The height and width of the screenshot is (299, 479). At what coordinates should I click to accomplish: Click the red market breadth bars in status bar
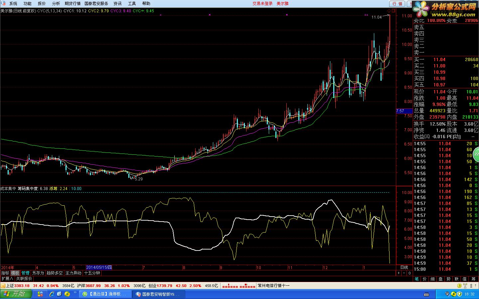(x=239, y=285)
